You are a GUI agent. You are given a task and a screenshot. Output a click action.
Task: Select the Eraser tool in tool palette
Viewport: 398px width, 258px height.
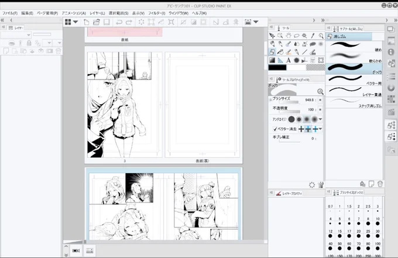point(272,52)
